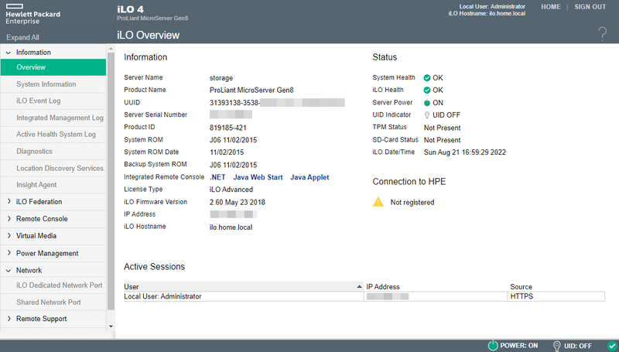Image resolution: width=619 pixels, height=352 pixels.
Task: Click the sidebar scrollbar down arrow
Action: click(x=111, y=326)
